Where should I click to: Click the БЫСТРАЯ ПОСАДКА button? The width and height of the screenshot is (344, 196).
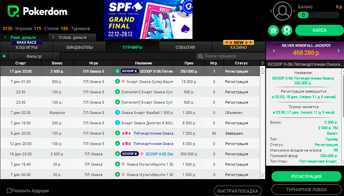[238, 191]
